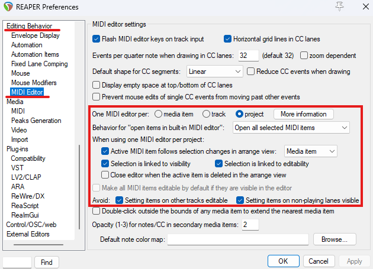Open the Media item follow-selection dropdown
This screenshot has width=373, height=269.
310,151
